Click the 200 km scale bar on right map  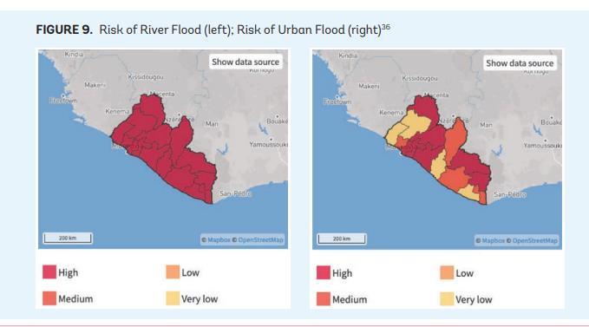click(342, 239)
